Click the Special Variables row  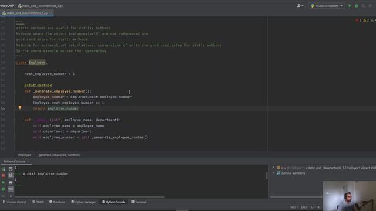tap(293, 173)
